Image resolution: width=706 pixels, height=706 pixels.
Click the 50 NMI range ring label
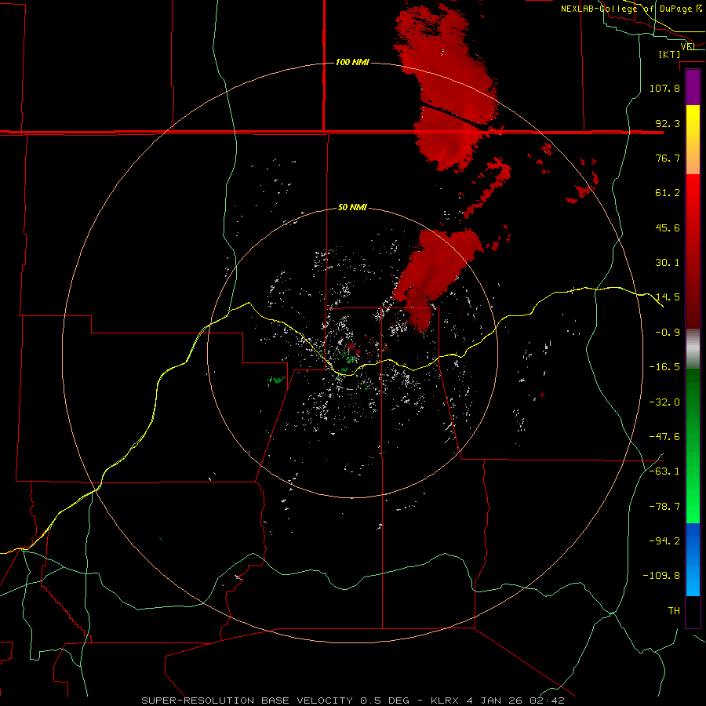click(x=352, y=207)
